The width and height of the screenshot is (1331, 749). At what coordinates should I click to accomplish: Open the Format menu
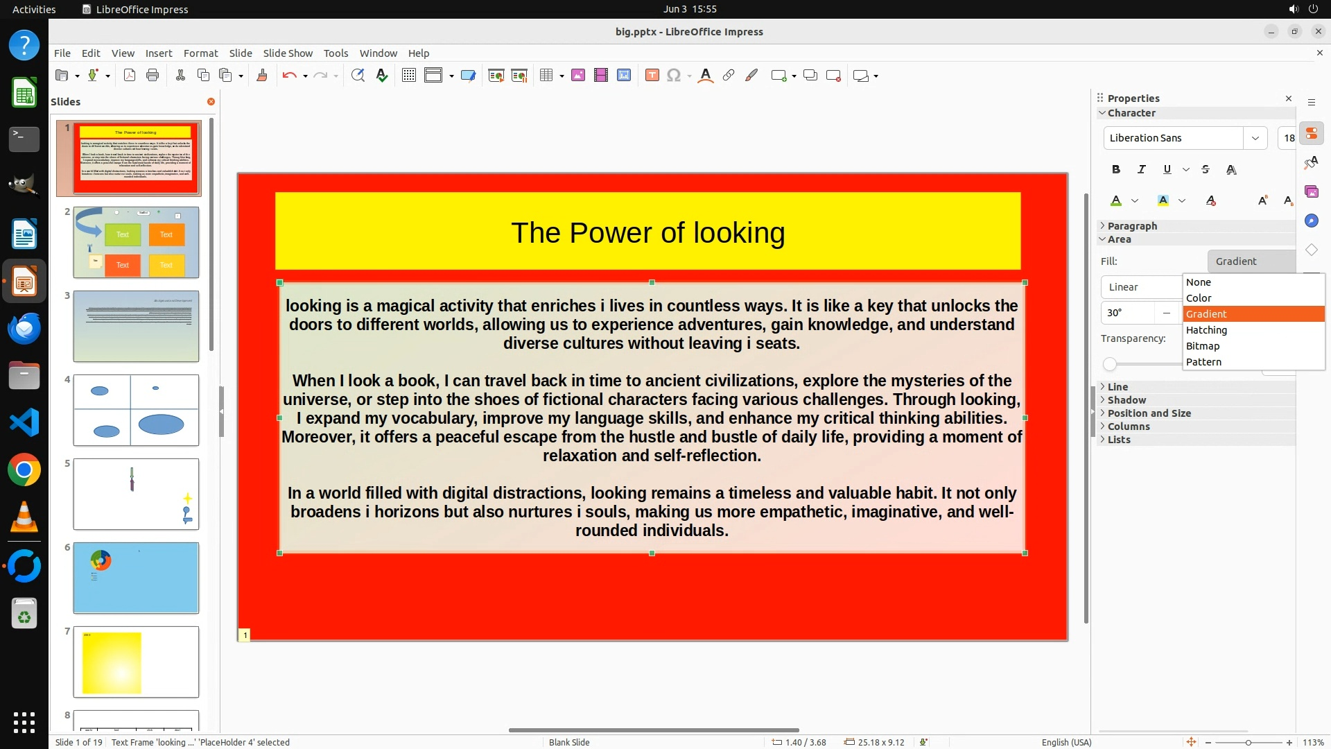pos(200,53)
